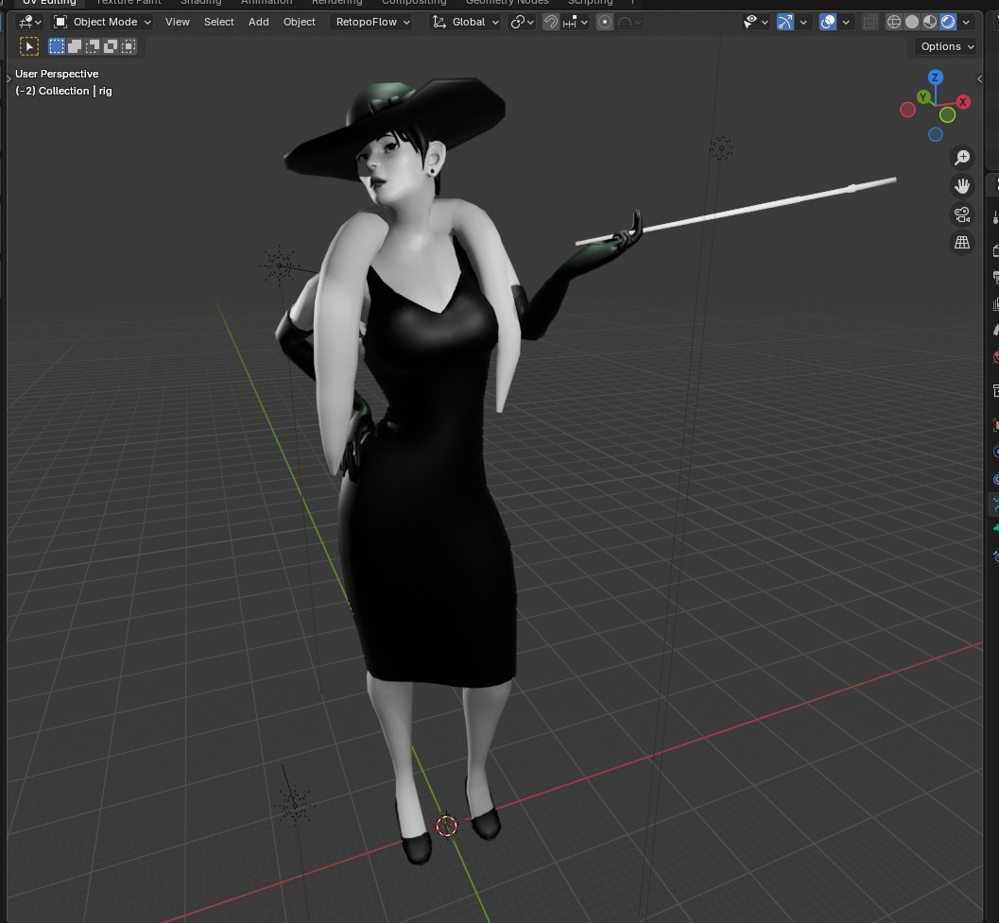This screenshot has width=999, height=923.
Task: Click the X axis on navigation gizmo
Action: tap(963, 102)
